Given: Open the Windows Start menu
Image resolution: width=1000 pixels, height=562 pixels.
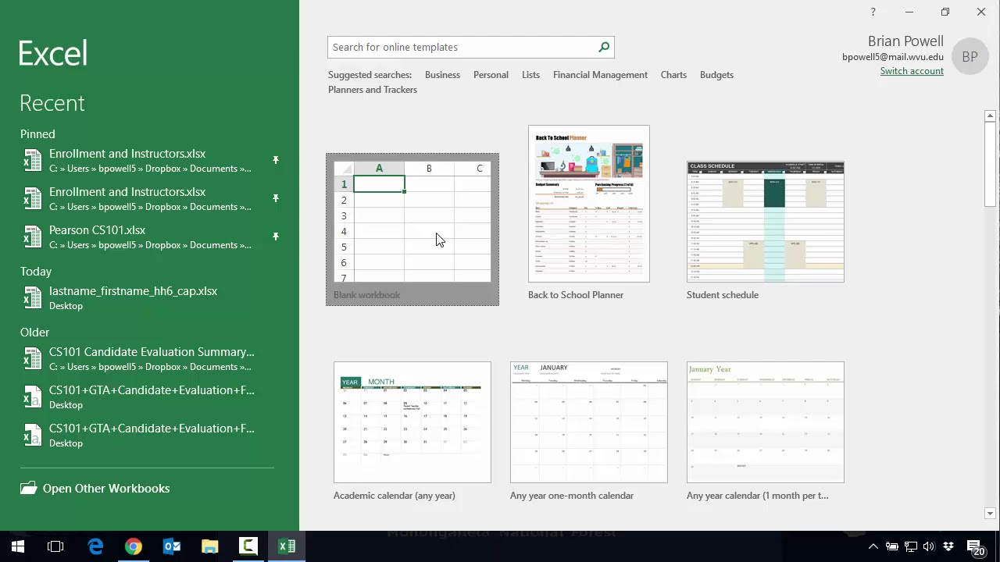Looking at the screenshot, I should pyautogui.click(x=17, y=546).
